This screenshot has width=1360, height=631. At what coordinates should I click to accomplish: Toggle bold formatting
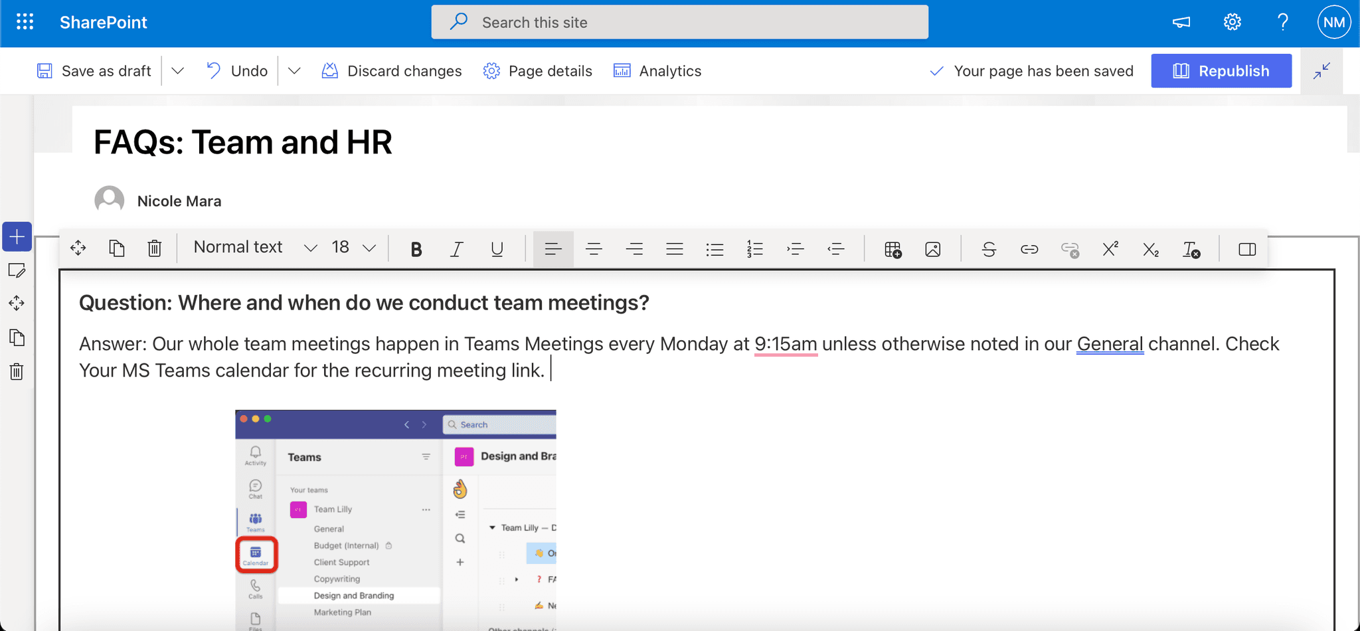(416, 249)
